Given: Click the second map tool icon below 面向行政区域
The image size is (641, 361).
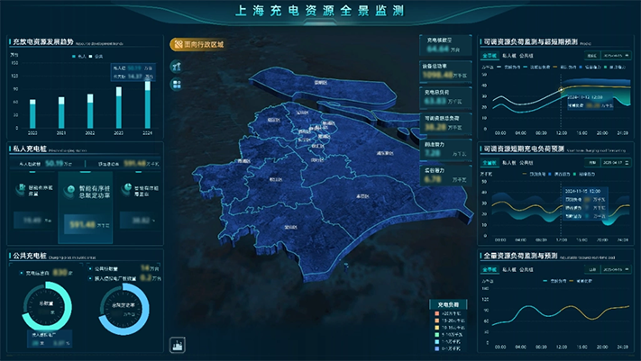Looking at the screenshot, I should tap(177, 84).
